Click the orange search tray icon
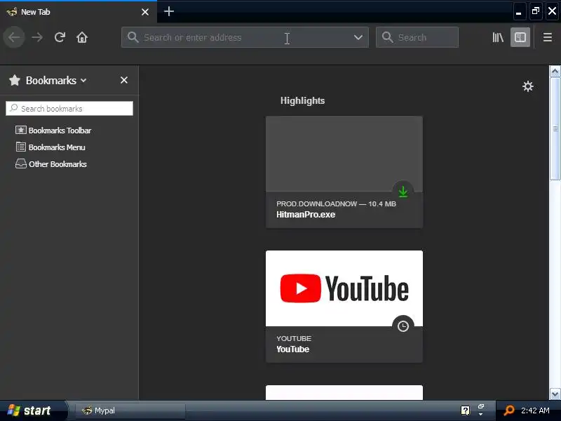Viewport: 561px width, 421px height. click(508, 410)
